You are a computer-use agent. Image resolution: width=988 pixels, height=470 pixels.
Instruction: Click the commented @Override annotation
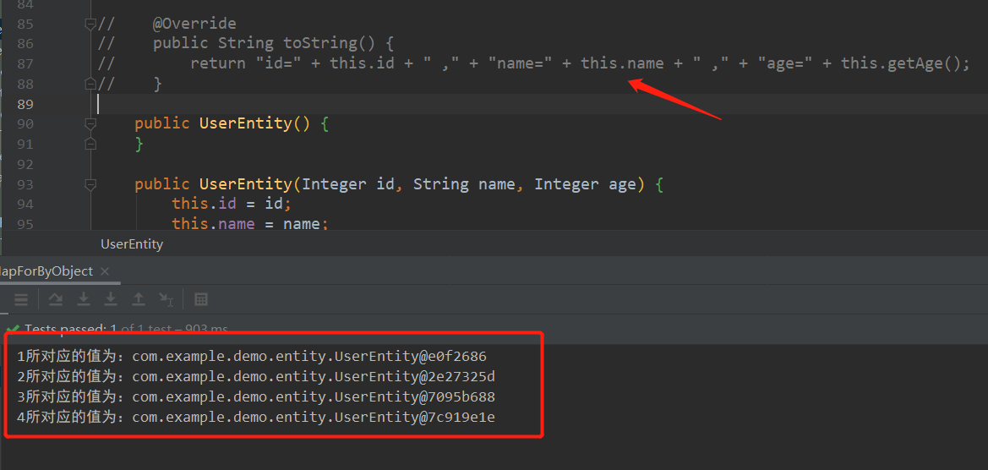[194, 25]
